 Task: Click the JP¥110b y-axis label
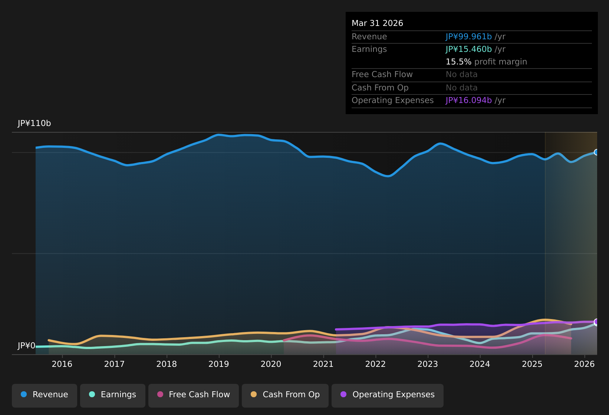pyautogui.click(x=34, y=123)
